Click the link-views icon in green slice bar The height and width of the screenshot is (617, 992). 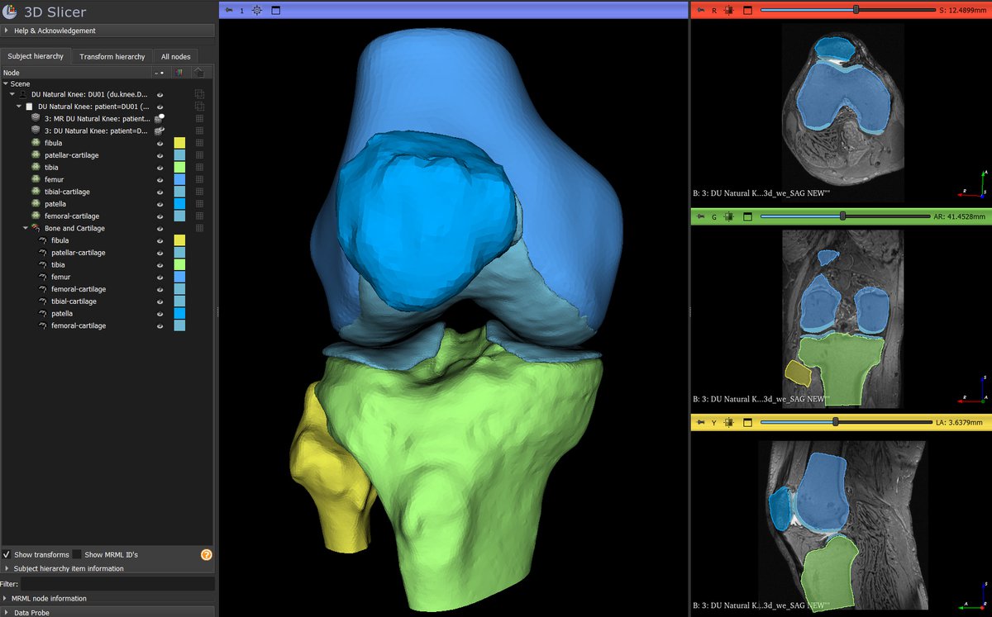point(728,216)
